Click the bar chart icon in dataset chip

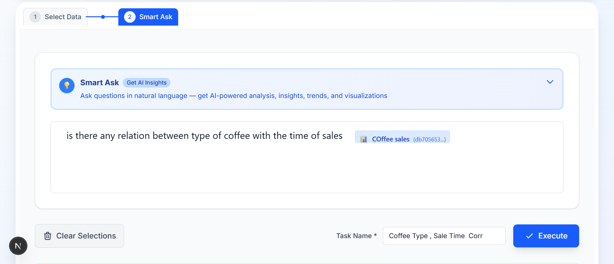coord(364,139)
